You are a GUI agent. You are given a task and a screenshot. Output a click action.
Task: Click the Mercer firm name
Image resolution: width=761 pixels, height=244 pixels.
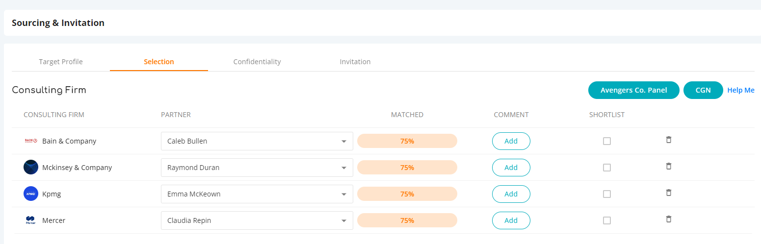(x=54, y=220)
